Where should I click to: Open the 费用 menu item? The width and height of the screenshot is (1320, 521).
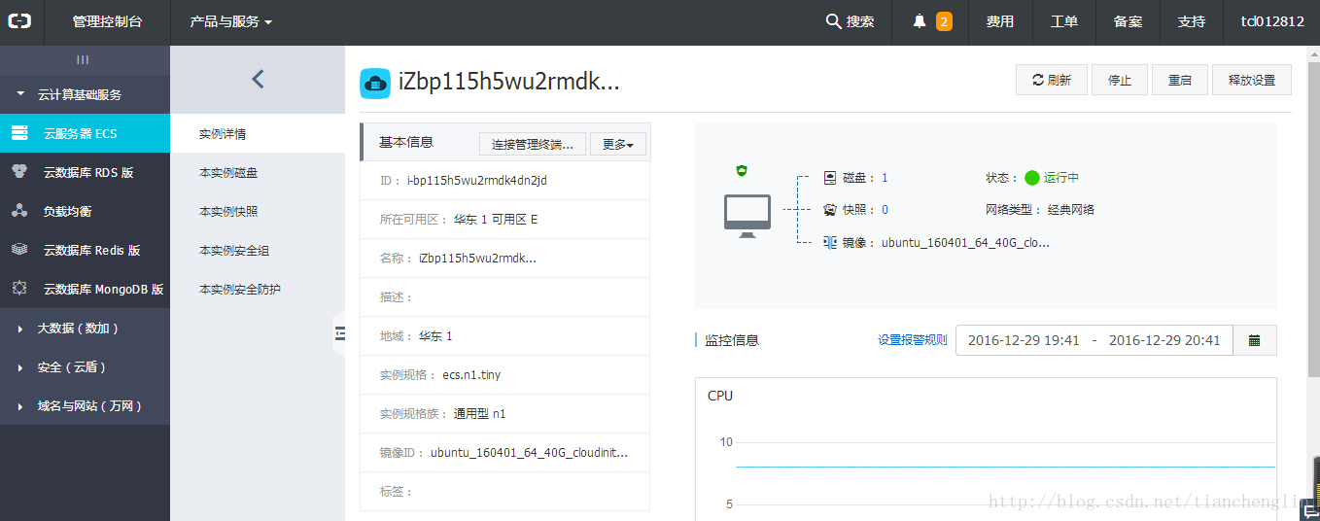click(x=1000, y=21)
